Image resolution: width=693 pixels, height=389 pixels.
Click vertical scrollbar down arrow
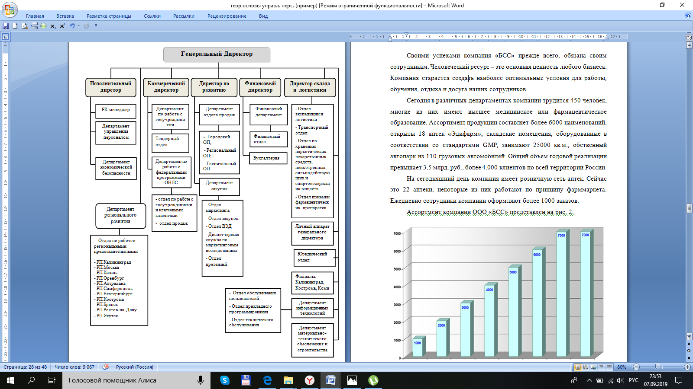pyautogui.click(x=689, y=337)
